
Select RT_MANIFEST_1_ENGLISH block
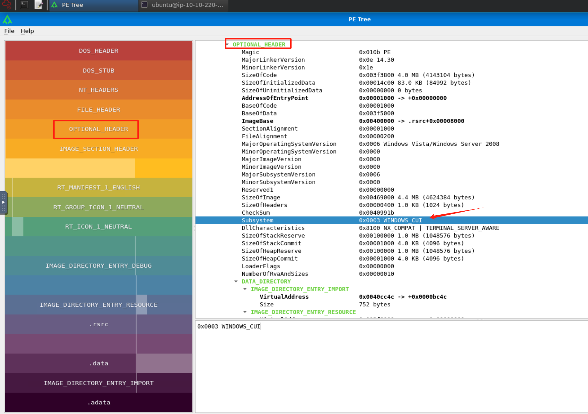(99, 188)
